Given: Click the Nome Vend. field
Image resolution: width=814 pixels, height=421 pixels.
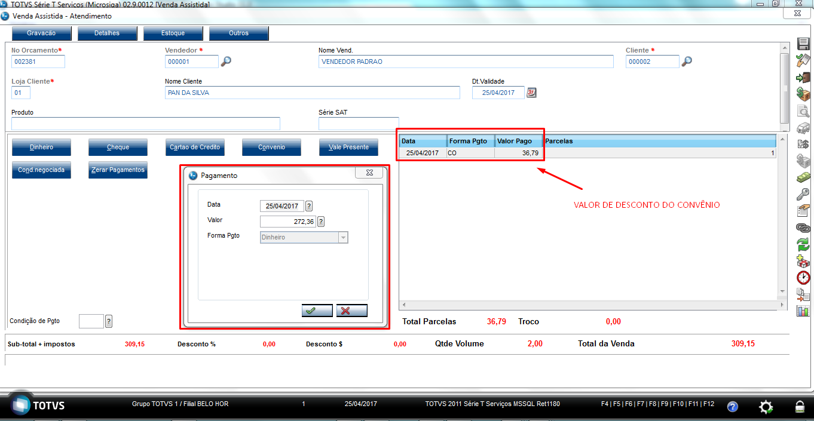Looking at the screenshot, I should [x=466, y=62].
